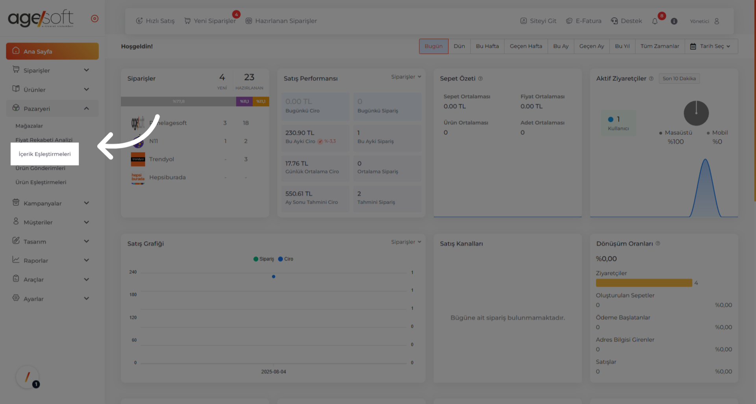Select the Geçen Ay filter
The image size is (756, 404).
point(591,46)
